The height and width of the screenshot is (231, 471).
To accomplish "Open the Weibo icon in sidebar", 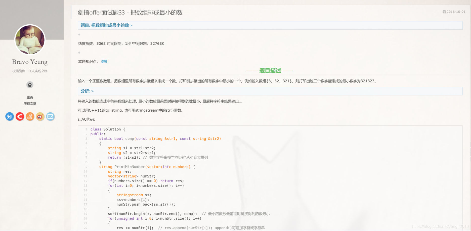I will (x=40, y=116).
